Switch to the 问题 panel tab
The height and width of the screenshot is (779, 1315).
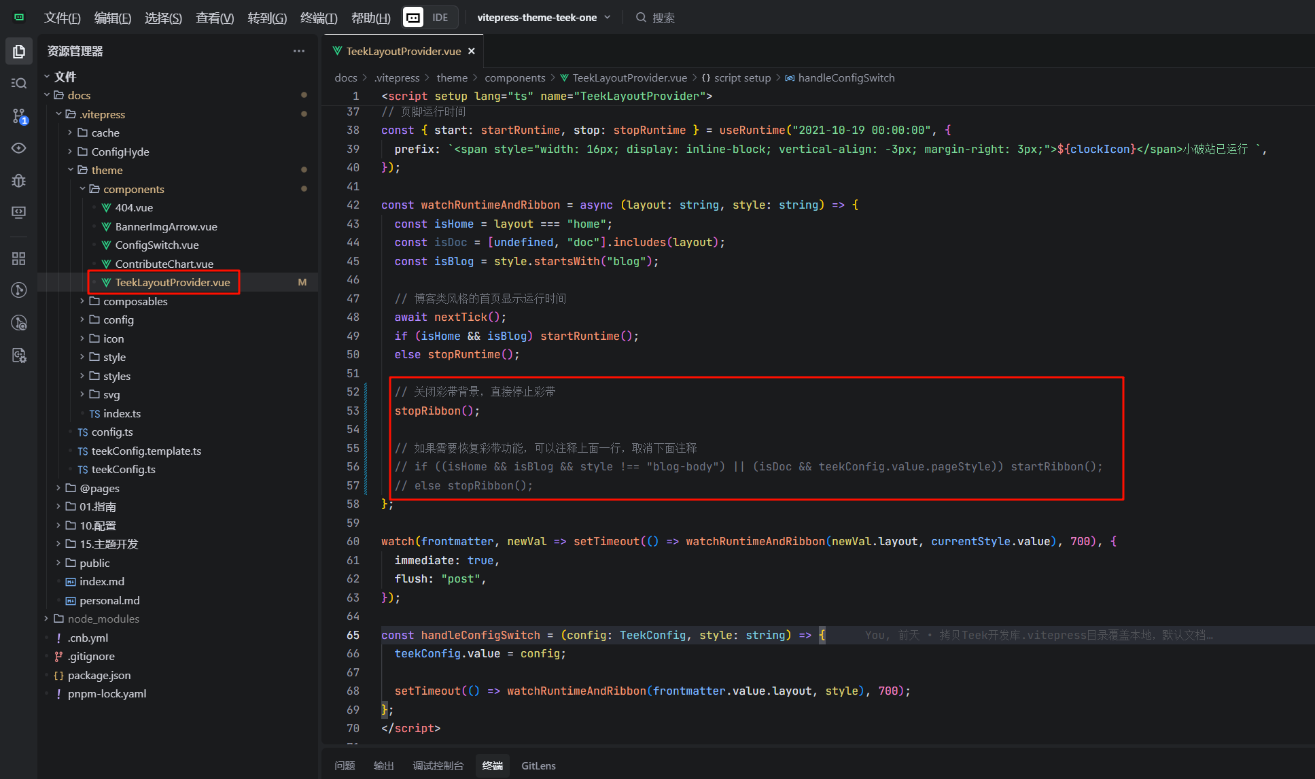click(345, 765)
